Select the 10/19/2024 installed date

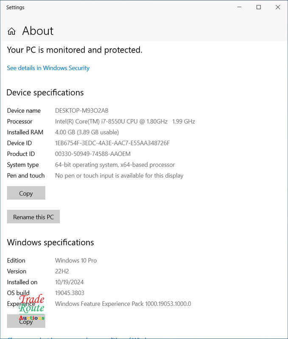tap(69, 282)
